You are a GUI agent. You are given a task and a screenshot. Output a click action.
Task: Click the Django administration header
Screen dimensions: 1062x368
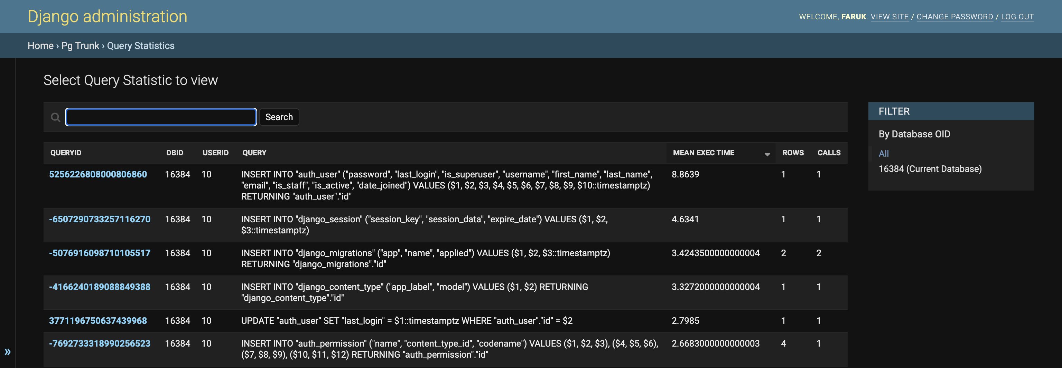click(x=107, y=16)
